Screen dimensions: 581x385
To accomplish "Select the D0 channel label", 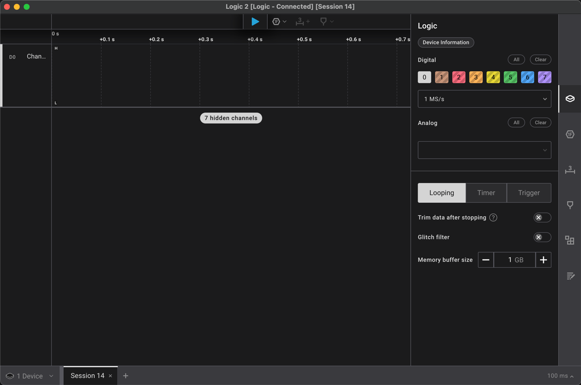I will point(12,57).
